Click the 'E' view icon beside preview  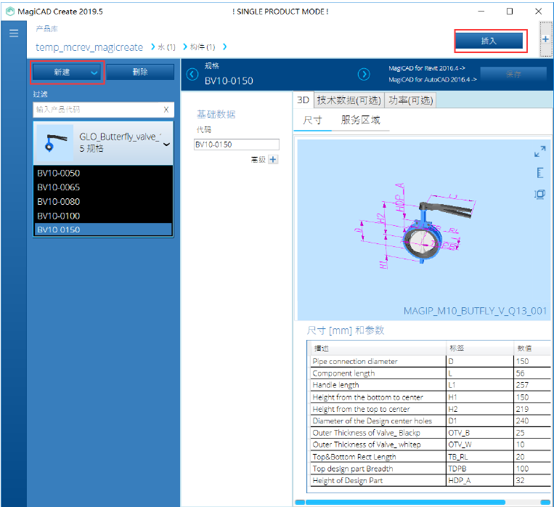[x=539, y=173]
